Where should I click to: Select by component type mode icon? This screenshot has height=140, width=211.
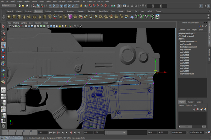pyautogui.click(x=42, y=6)
